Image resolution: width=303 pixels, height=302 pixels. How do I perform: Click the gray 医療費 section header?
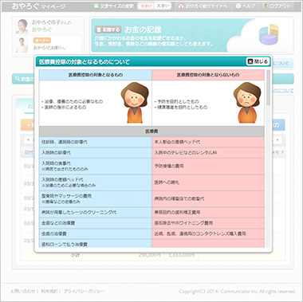[x=151, y=131]
